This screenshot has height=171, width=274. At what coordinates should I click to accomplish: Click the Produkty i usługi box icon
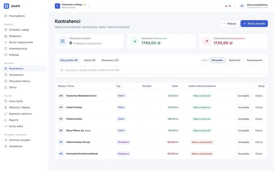pos(6,30)
